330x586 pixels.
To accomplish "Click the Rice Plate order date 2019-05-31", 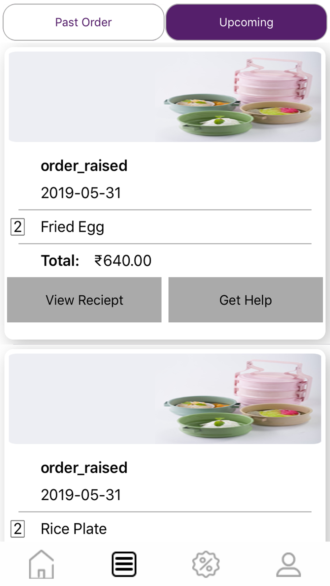I will coord(81,495).
